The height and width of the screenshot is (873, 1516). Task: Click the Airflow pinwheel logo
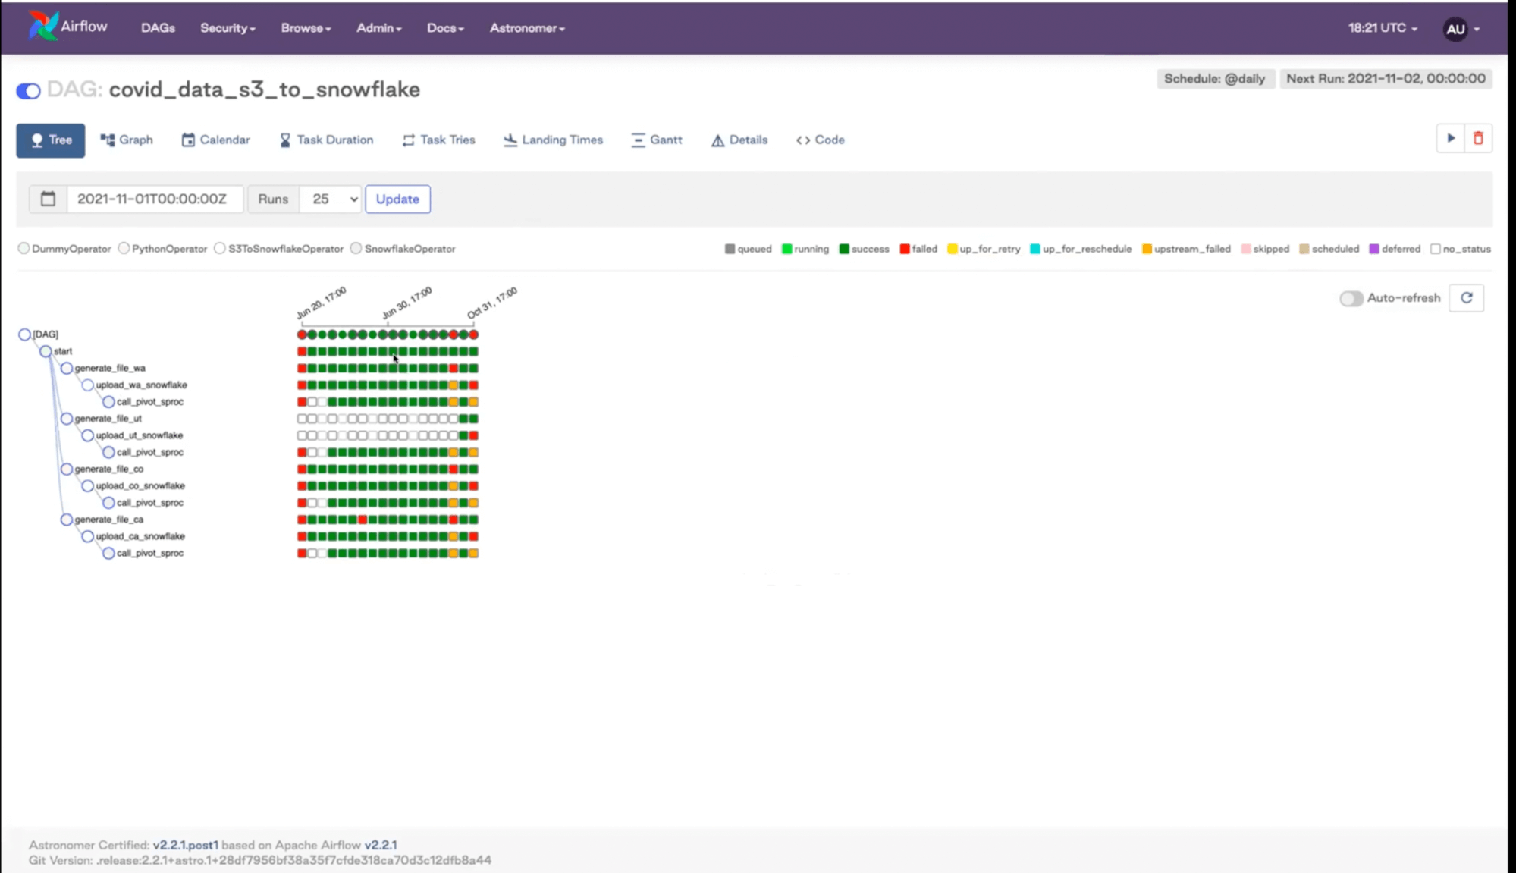[43, 27]
